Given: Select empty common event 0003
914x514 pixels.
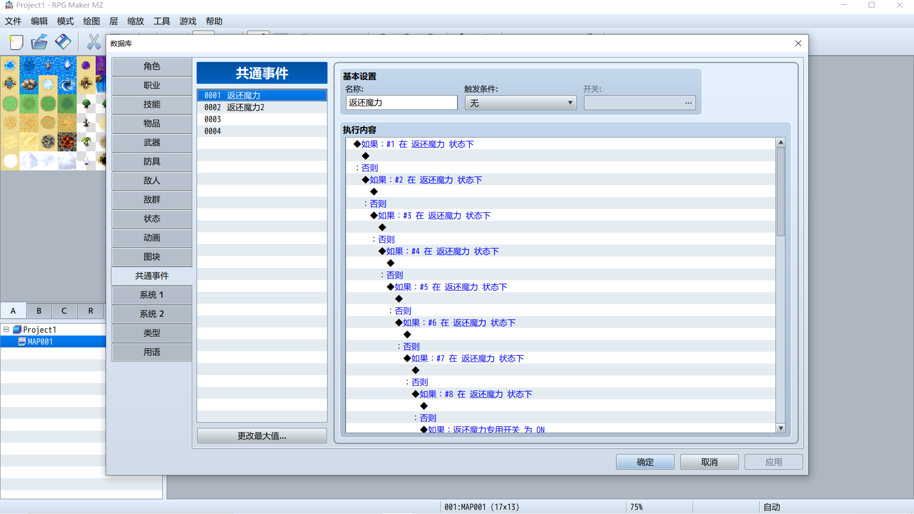Looking at the screenshot, I should pyautogui.click(x=262, y=119).
